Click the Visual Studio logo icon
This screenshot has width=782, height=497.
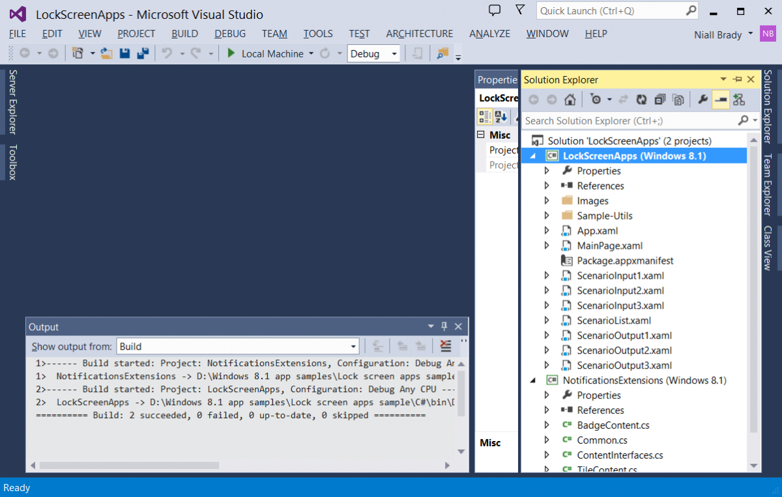click(17, 14)
